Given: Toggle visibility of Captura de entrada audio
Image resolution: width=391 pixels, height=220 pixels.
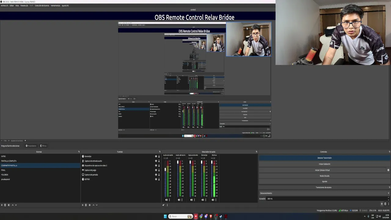Looking at the screenshot, I should pyautogui.click(x=156, y=161).
